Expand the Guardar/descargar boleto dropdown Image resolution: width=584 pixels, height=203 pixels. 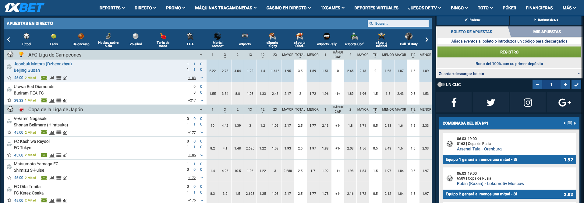pos(509,74)
